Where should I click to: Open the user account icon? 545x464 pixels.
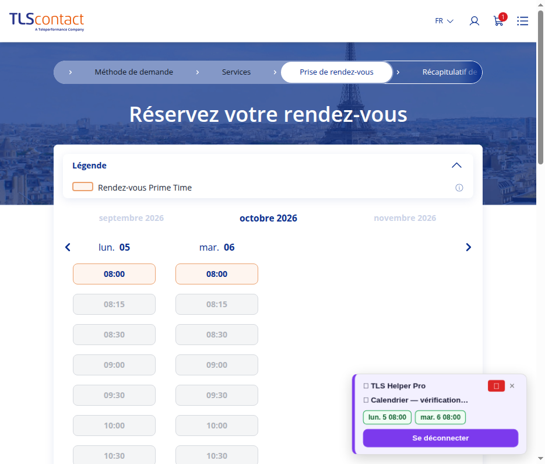click(x=474, y=21)
